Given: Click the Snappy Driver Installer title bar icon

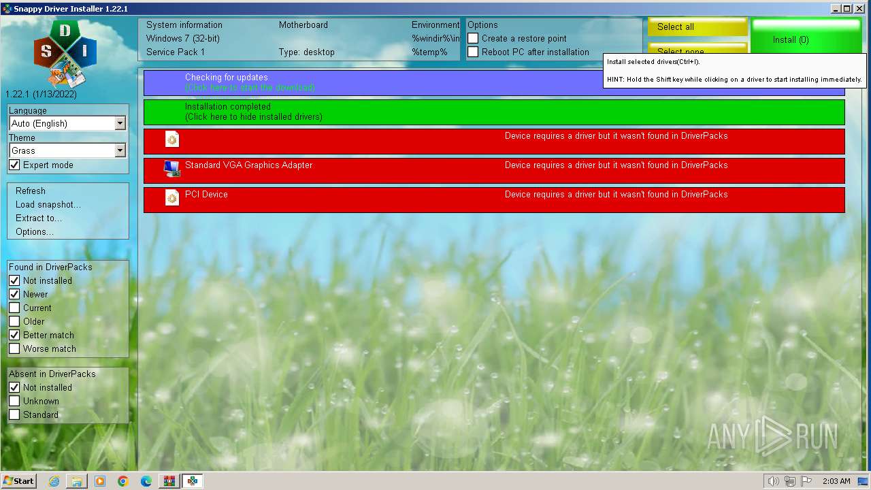Looking at the screenshot, I should click(7, 8).
